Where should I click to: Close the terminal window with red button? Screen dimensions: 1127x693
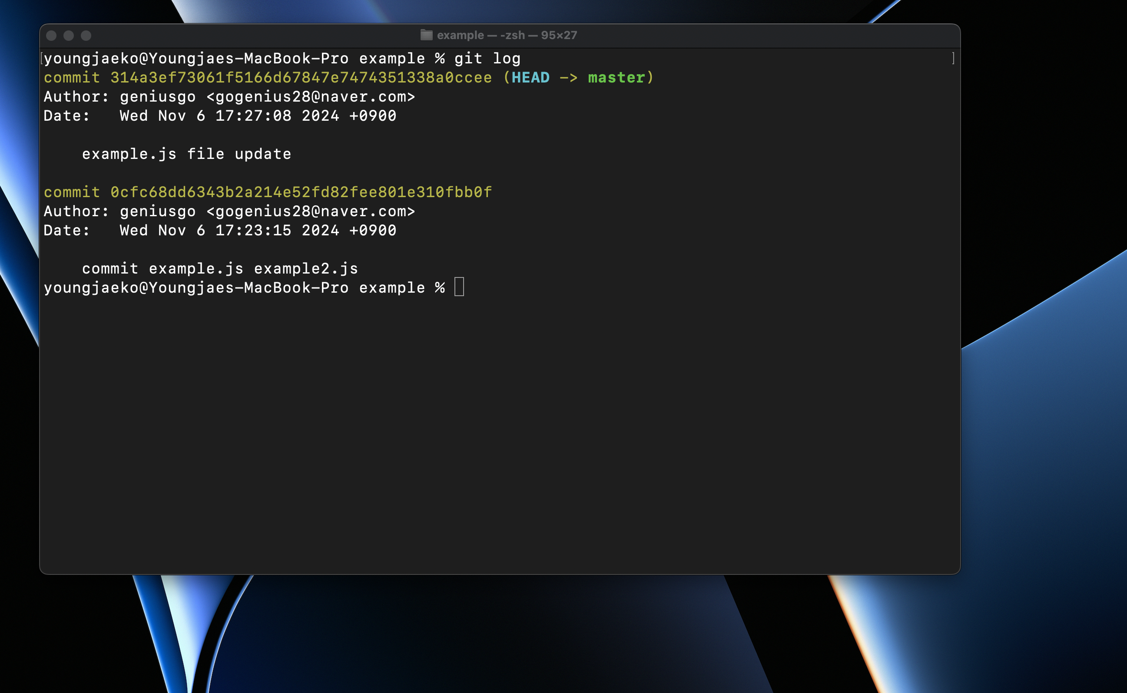click(51, 36)
